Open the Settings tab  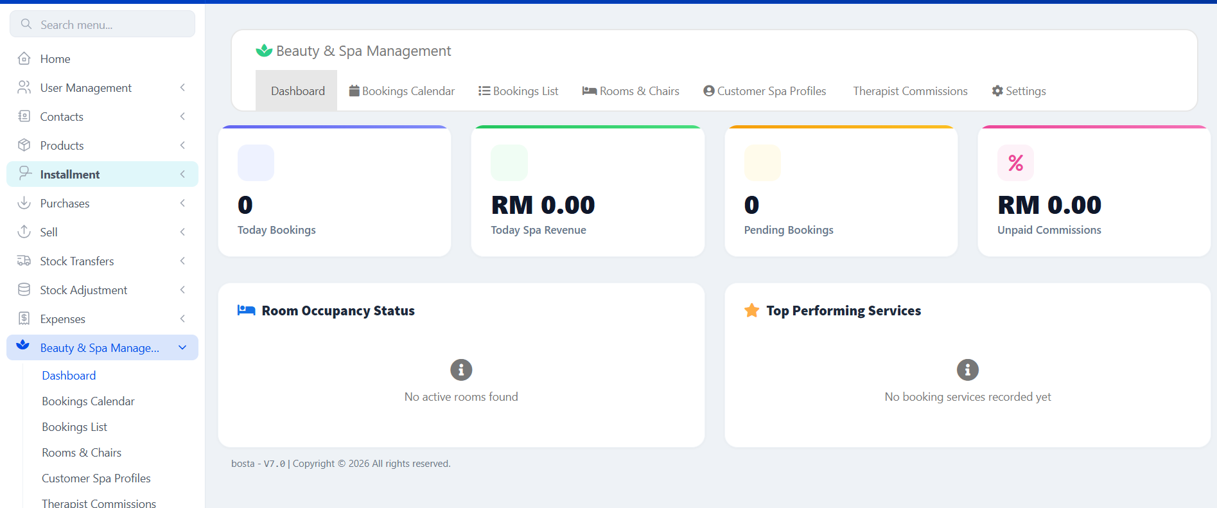point(1019,91)
